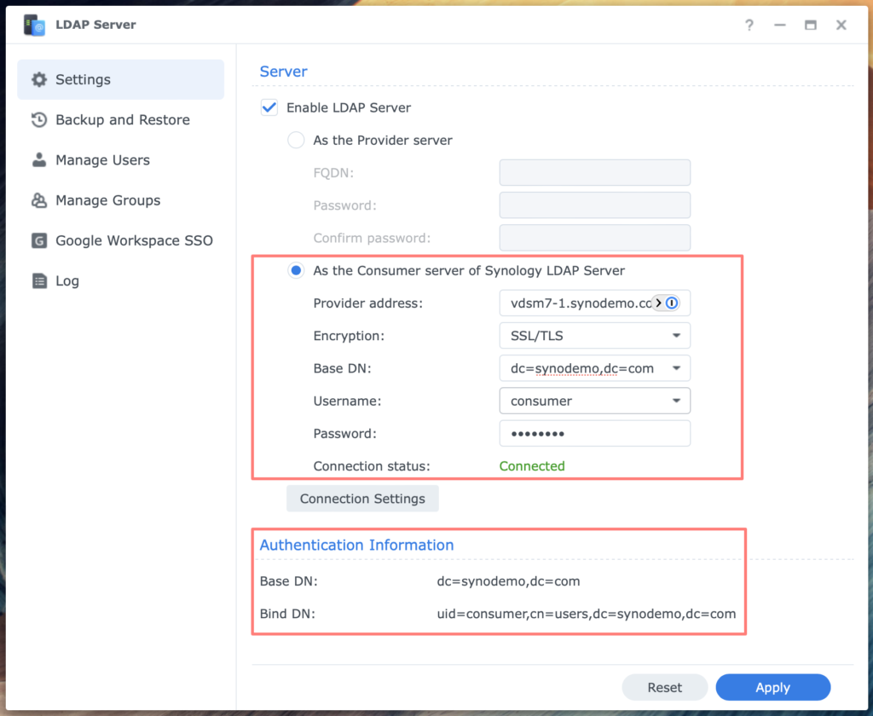Click the Manage Groups people icon
This screenshot has height=716, width=873.
pyautogui.click(x=39, y=200)
